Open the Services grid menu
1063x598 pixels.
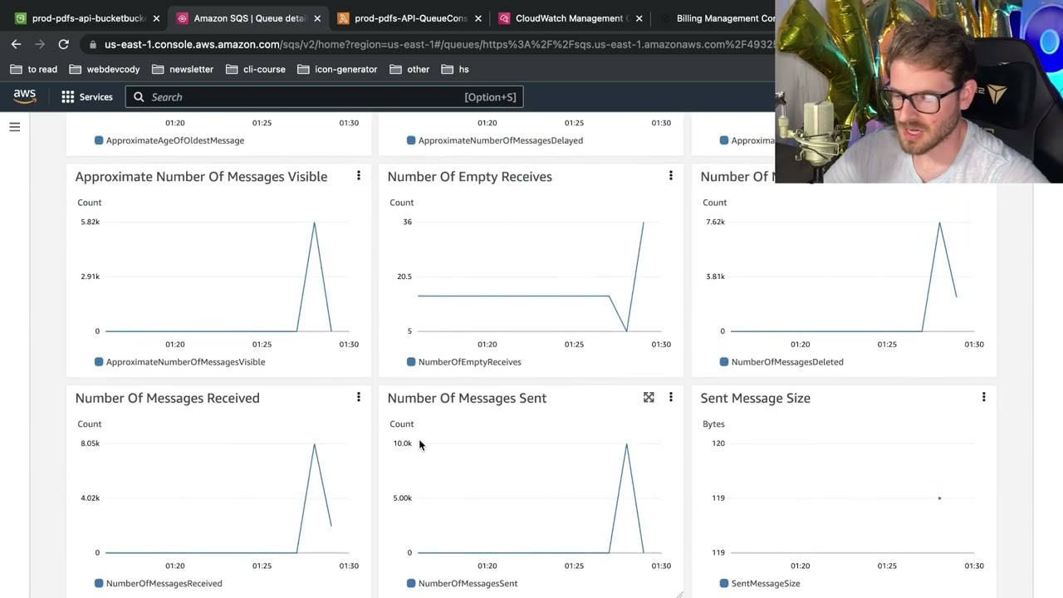[86, 97]
